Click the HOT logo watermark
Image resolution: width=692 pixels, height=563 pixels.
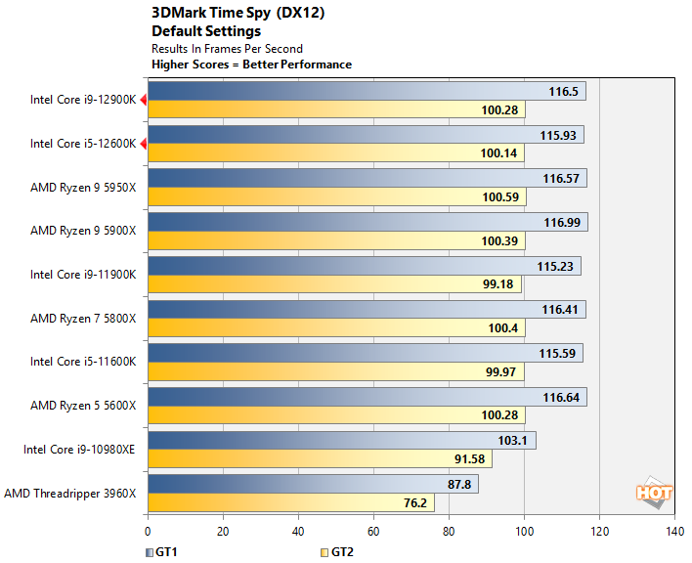click(654, 494)
